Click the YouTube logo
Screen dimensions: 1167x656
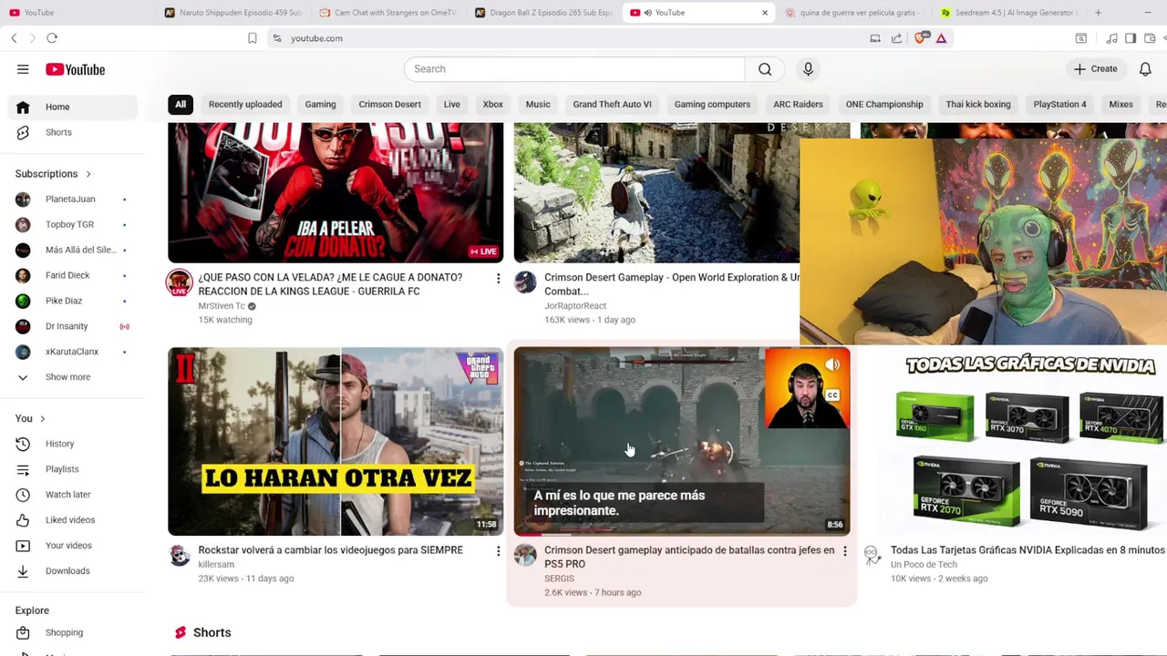(x=76, y=69)
